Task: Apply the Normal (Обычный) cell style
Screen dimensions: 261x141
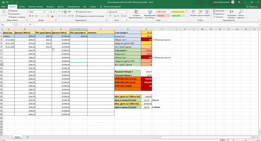Action: (x=164, y=12)
